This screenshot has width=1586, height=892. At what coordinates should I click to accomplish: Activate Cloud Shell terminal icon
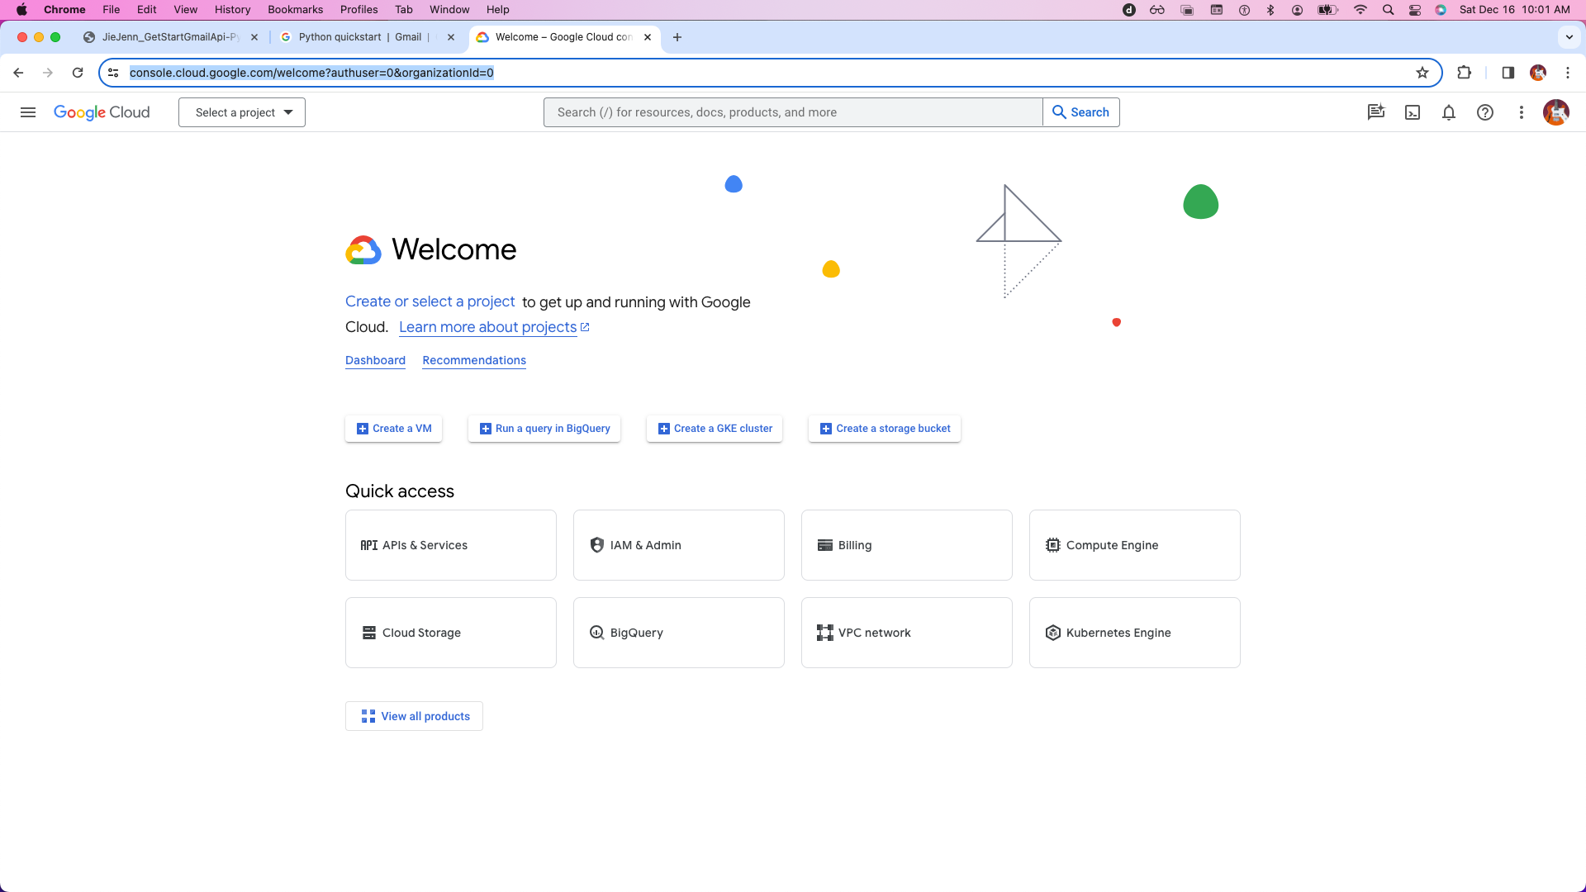pos(1413,112)
